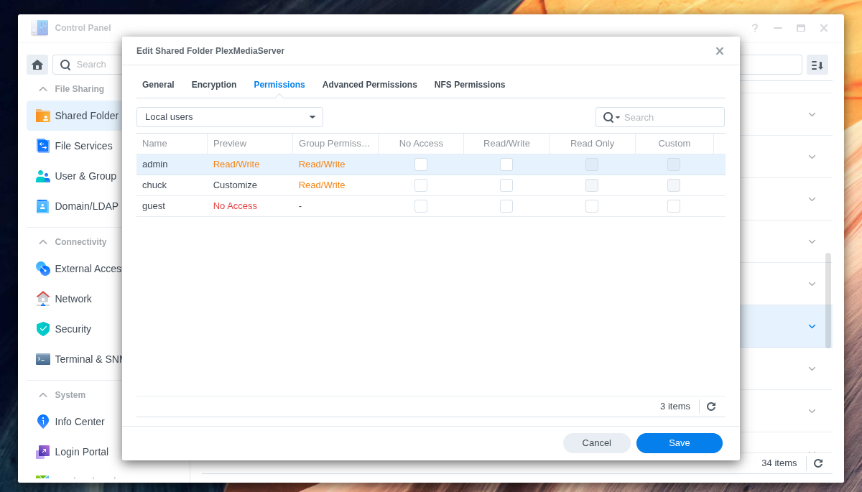The height and width of the screenshot is (492, 862).
Task: Check No Access for guest
Action: (x=421, y=206)
